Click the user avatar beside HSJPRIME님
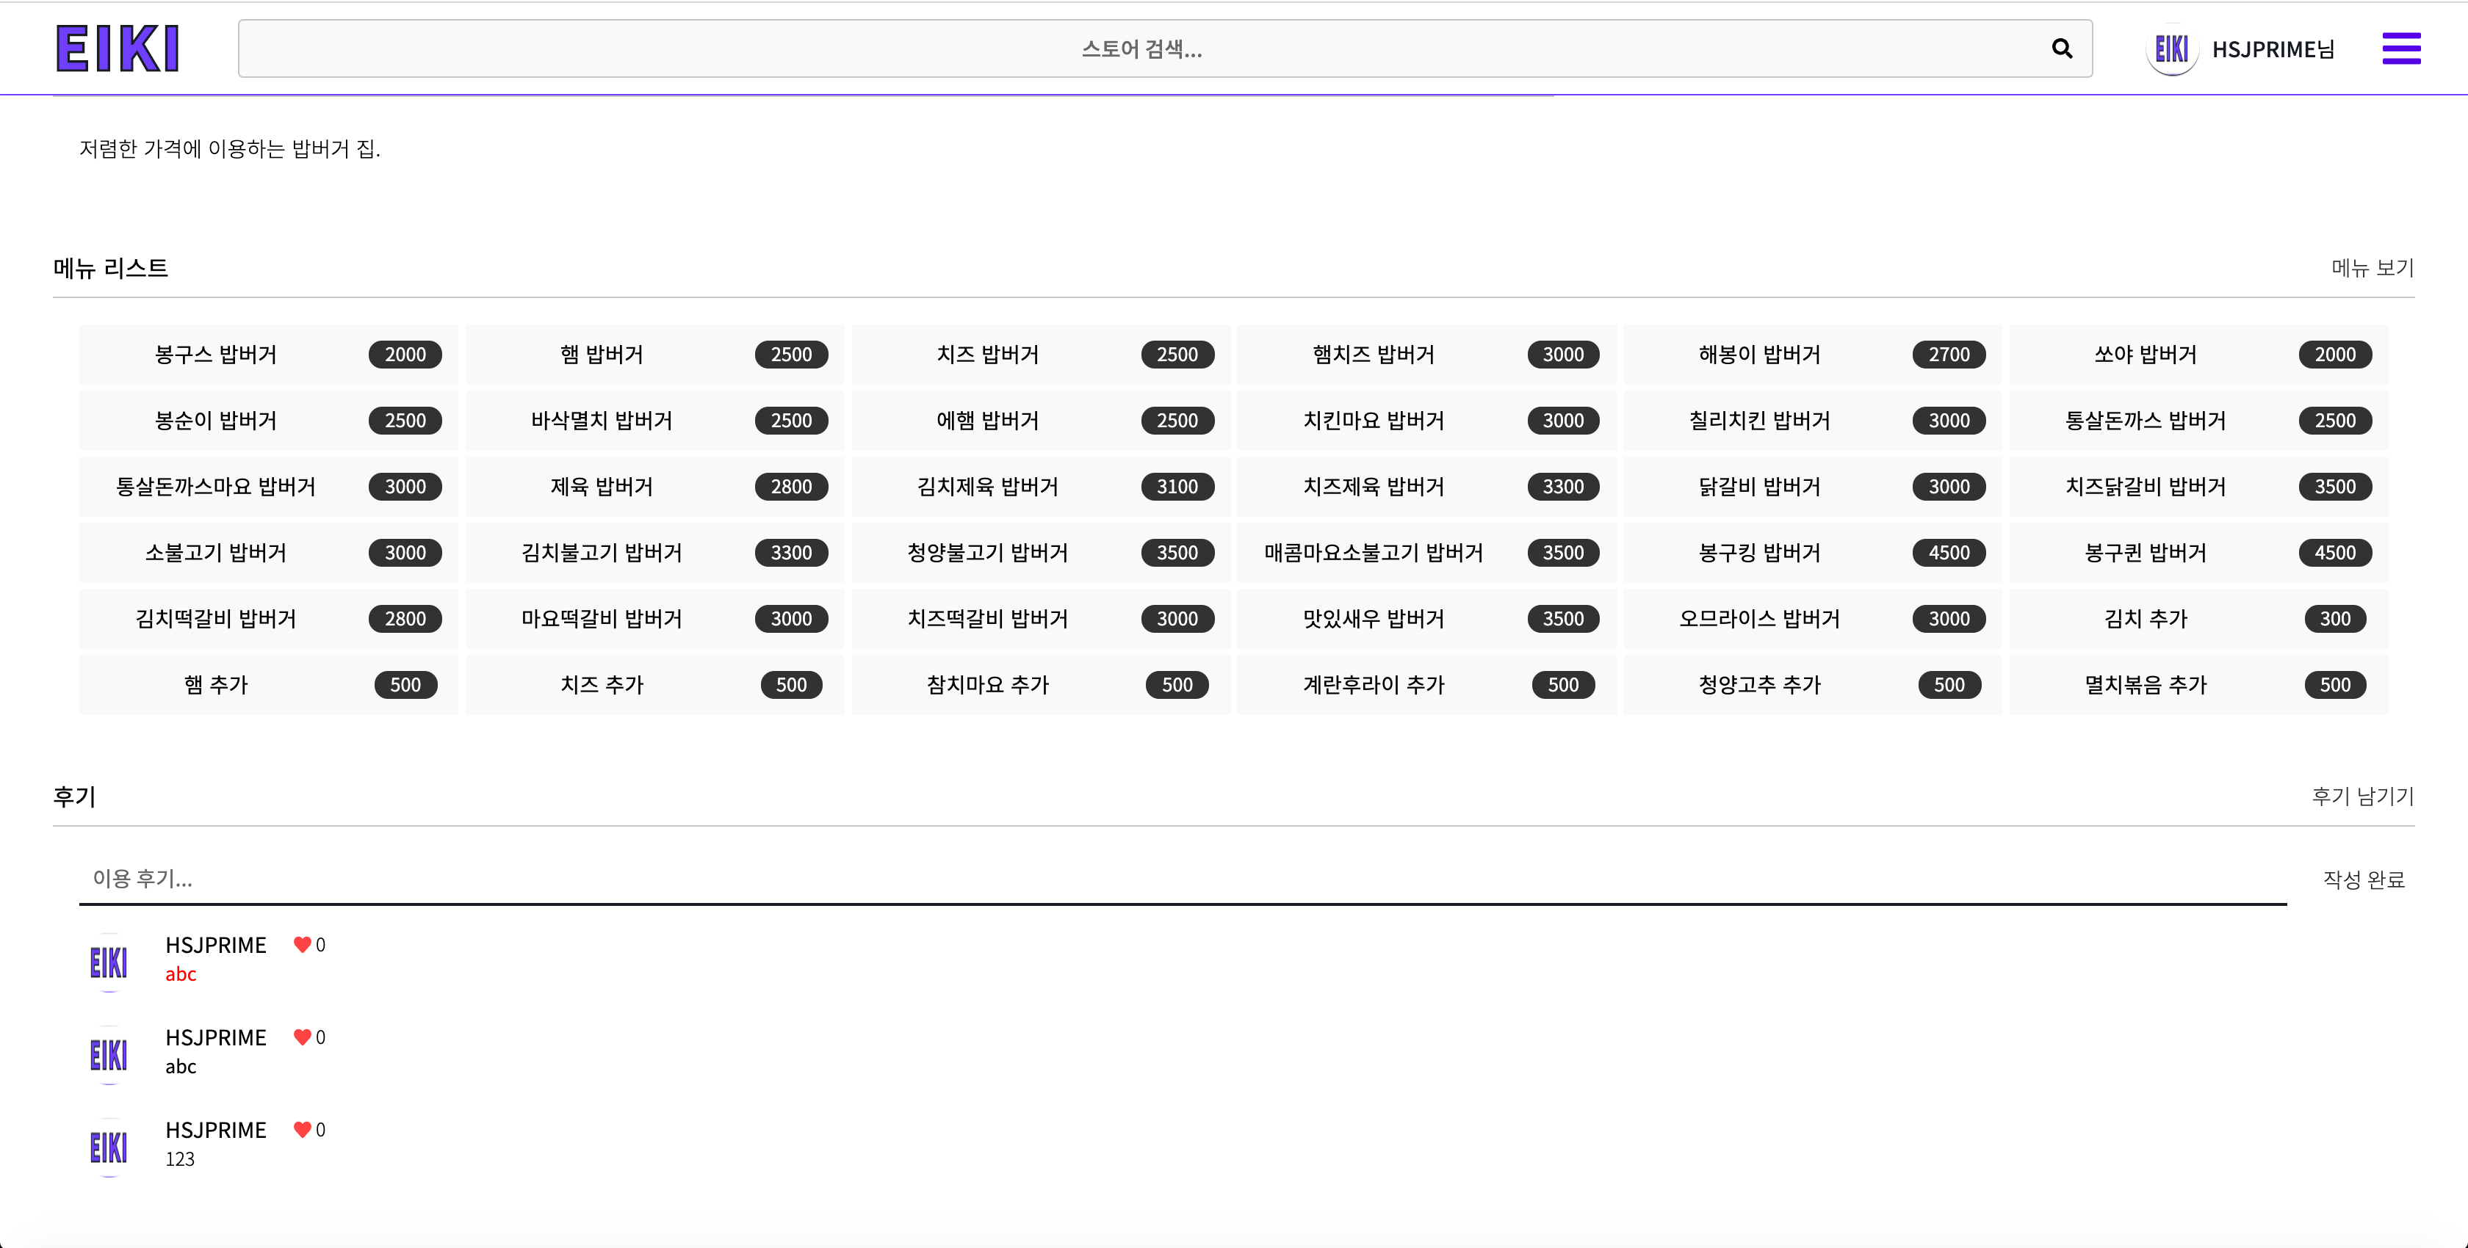The image size is (2468, 1248). (x=2171, y=49)
